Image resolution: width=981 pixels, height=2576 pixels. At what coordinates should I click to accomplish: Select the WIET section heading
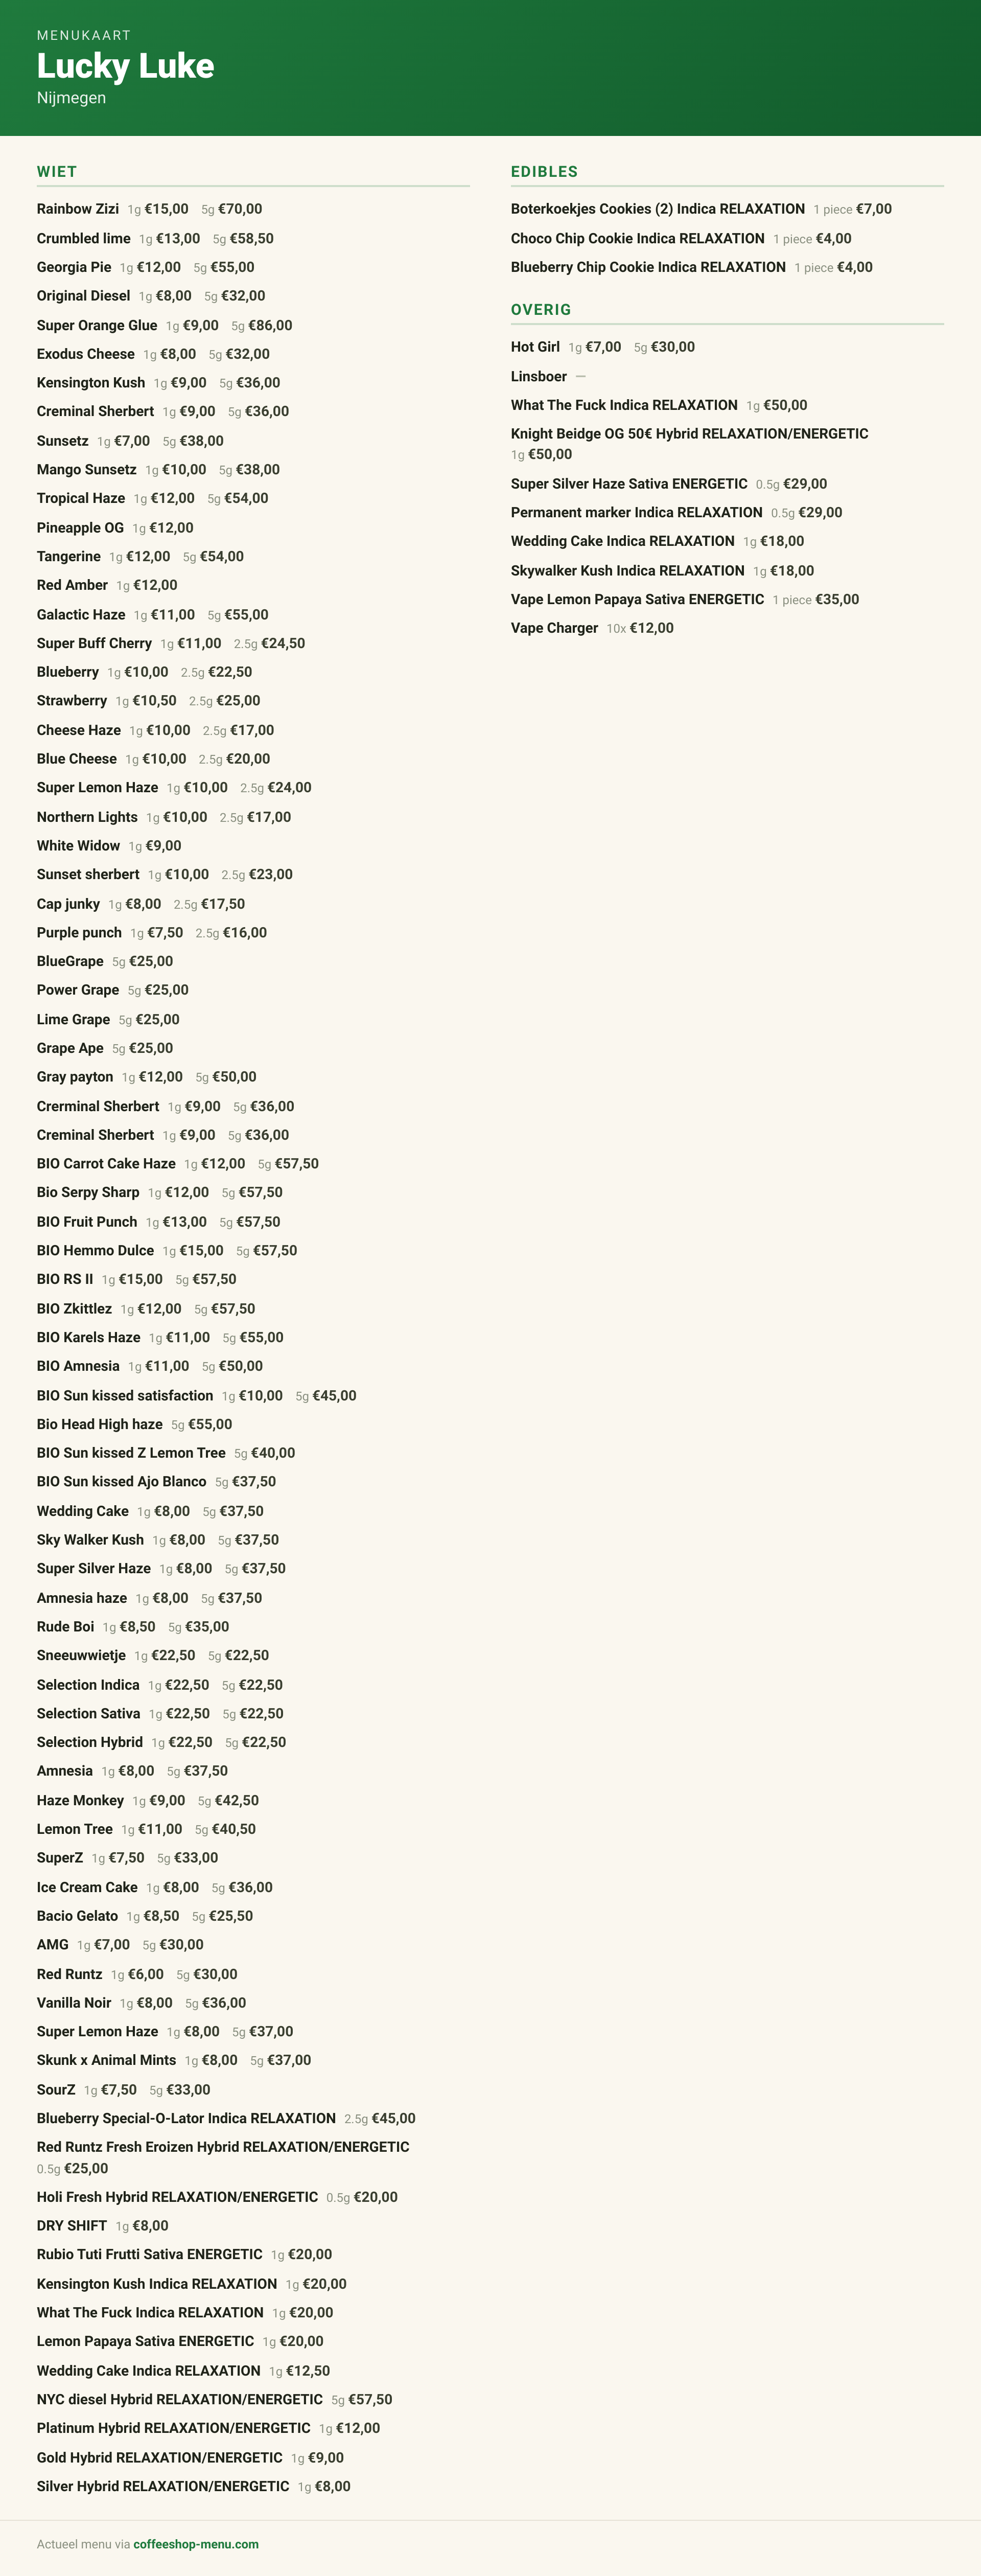click(57, 172)
